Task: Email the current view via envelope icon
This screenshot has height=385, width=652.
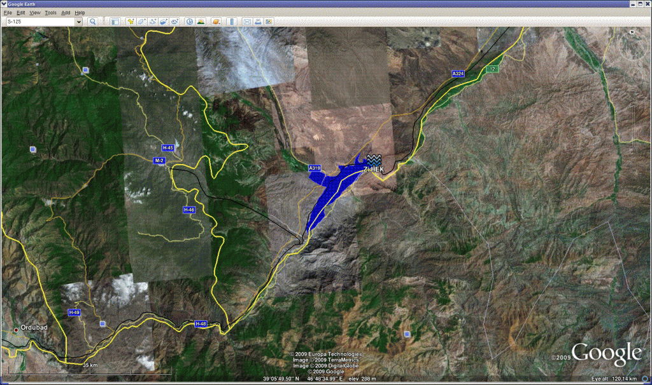Action: (247, 22)
